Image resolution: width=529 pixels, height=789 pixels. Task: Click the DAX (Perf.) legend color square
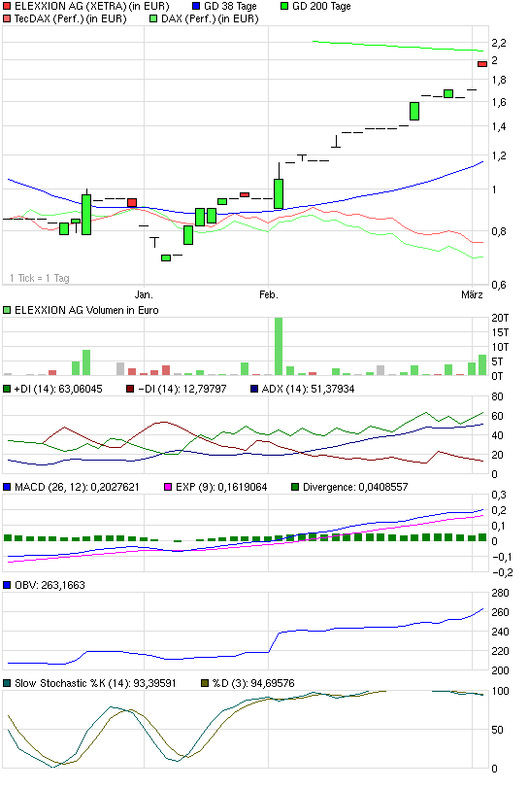click(154, 19)
